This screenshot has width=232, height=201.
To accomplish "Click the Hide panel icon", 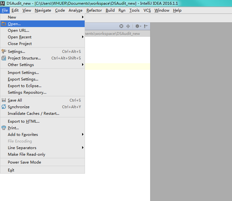I will 146,26.
